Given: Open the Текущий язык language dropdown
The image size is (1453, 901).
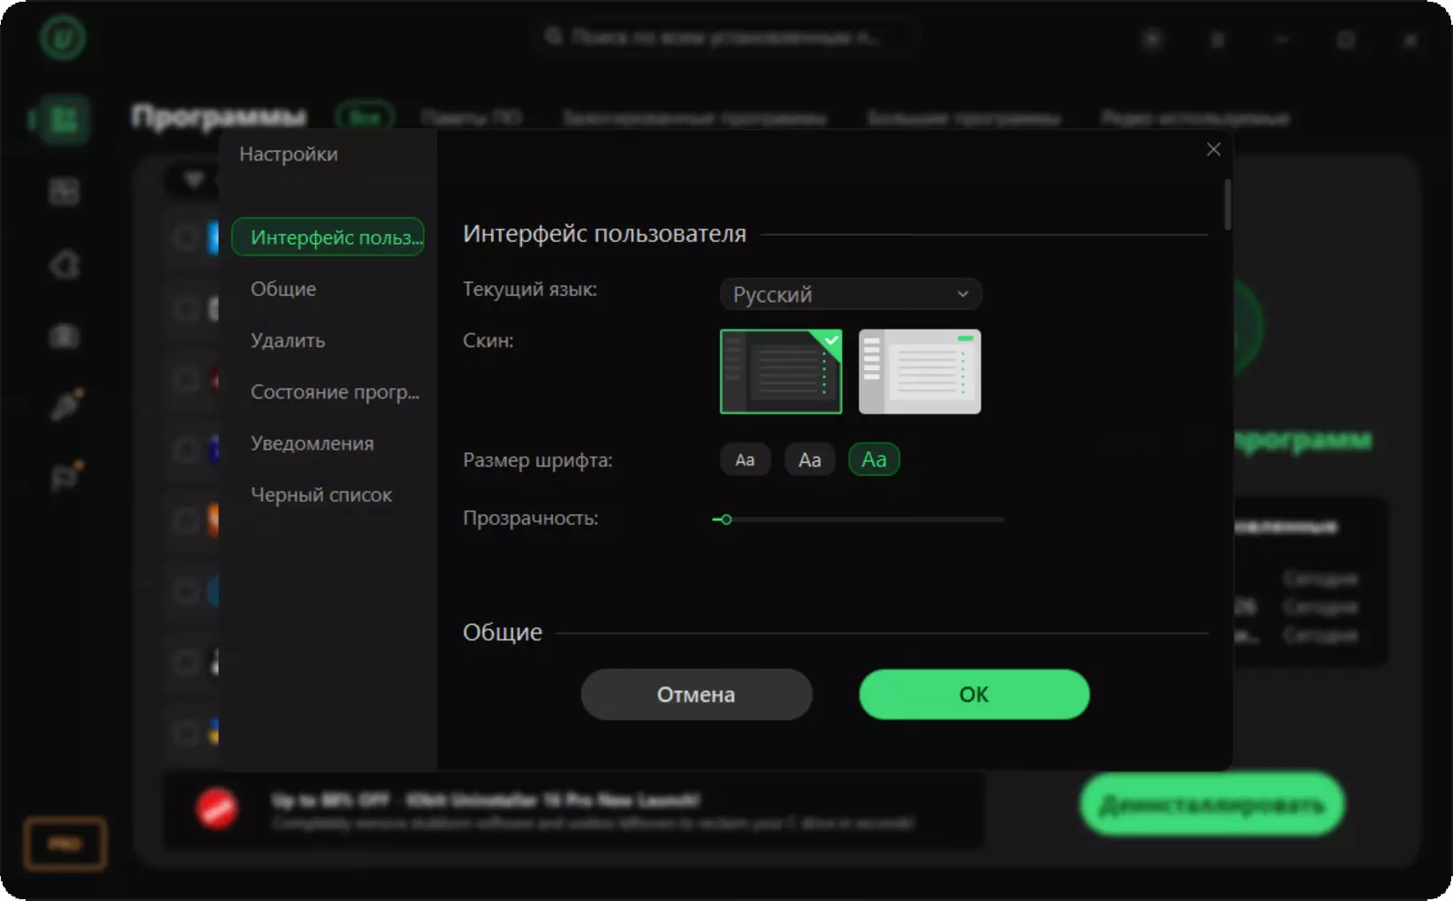Looking at the screenshot, I should coord(851,294).
